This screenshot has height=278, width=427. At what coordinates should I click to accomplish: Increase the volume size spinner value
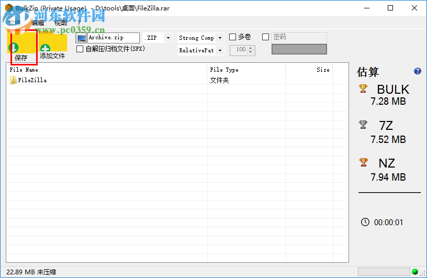pyautogui.click(x=251, y=48)
